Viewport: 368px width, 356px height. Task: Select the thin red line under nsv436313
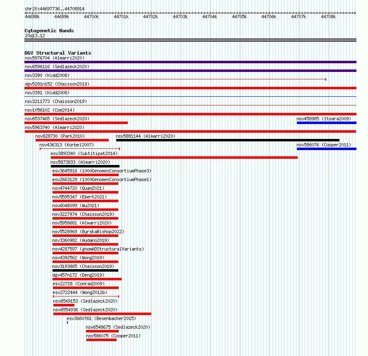tap(80, 149)
